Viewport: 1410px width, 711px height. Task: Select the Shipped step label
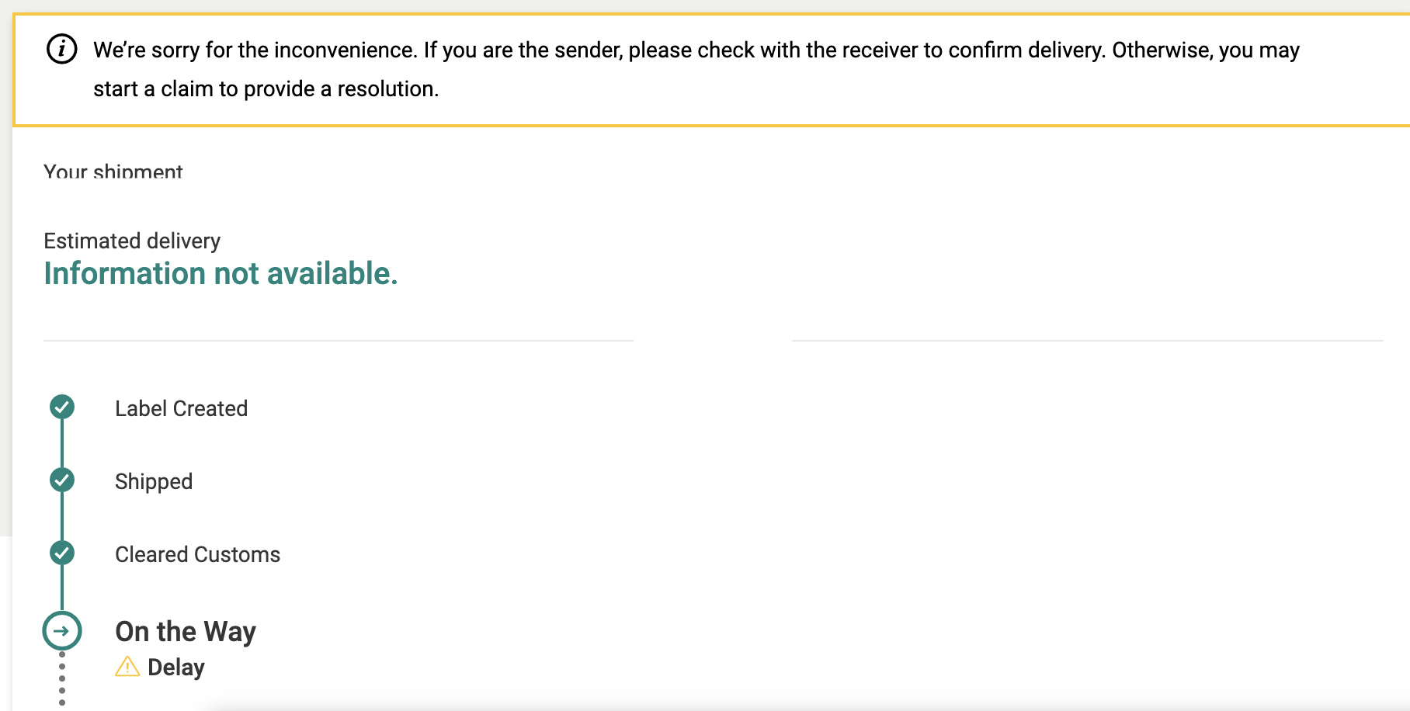(x=154, y=481)
